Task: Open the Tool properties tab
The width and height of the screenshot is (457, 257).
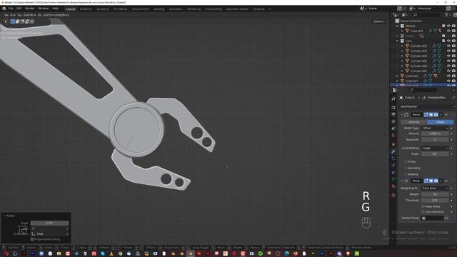Action: coord(393,99)
